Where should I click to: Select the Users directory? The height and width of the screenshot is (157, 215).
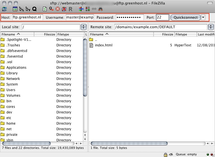pyautogui.click(x=42, y=90)
